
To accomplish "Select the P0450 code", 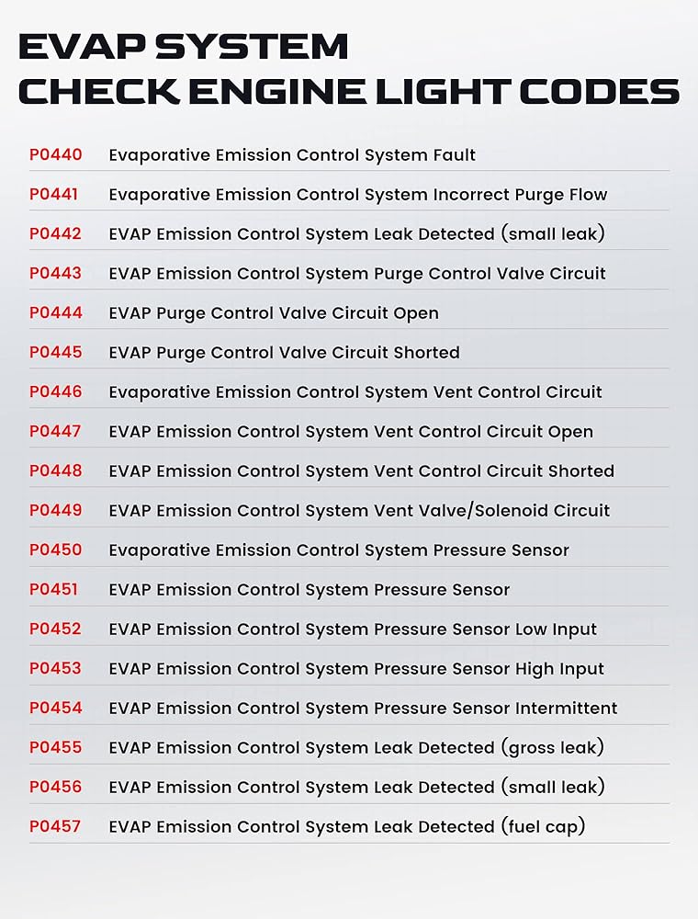I will pos(55,550).
